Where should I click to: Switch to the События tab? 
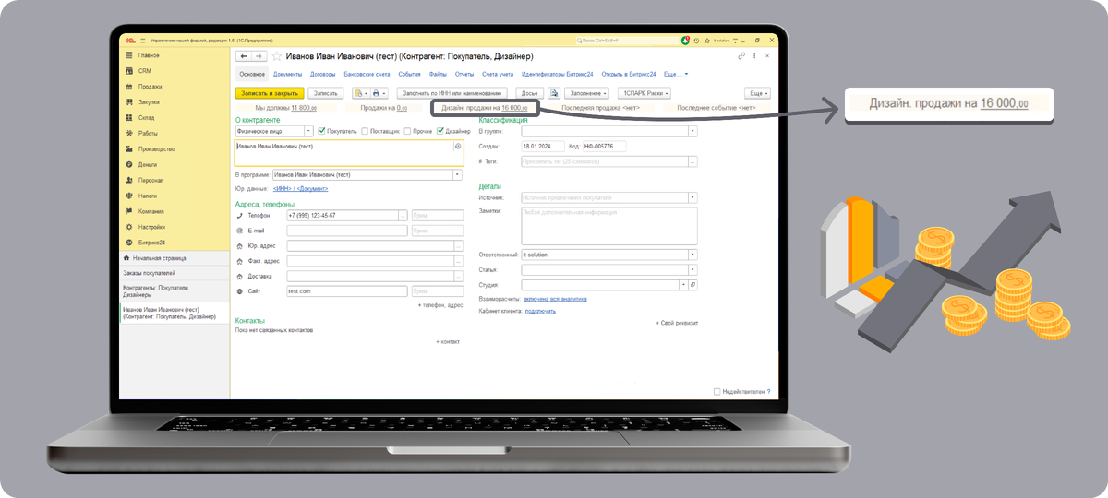click(x=410, y=74)
